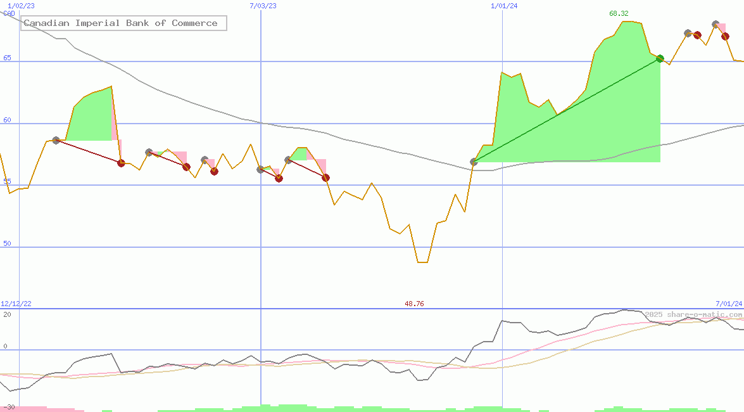Click the 12/12/22 start date label

pos(16,304)
